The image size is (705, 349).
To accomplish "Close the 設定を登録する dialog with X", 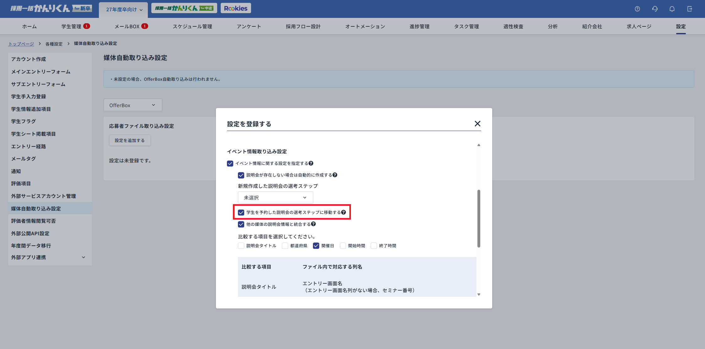I will 477,124.
